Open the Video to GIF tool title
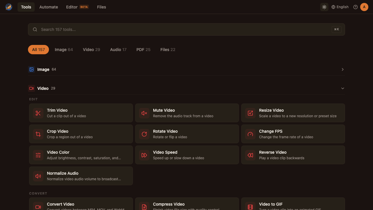373x210 pixels. click(x=271, y=204)
